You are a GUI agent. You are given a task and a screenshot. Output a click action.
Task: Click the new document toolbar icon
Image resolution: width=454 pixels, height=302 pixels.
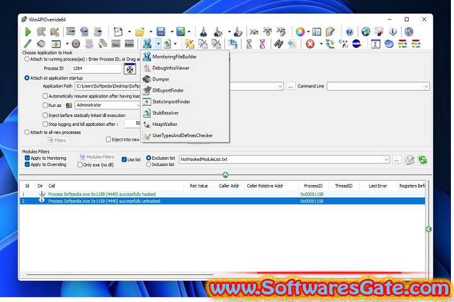click(118, 32)
